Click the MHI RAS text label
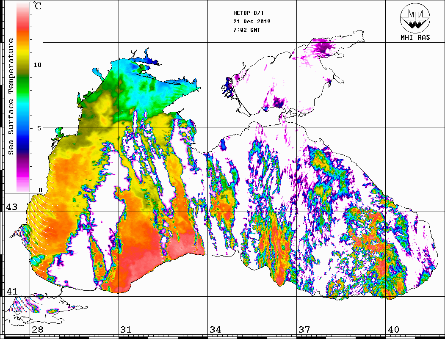Screen dimensions: 445x339 pos(415,37)
